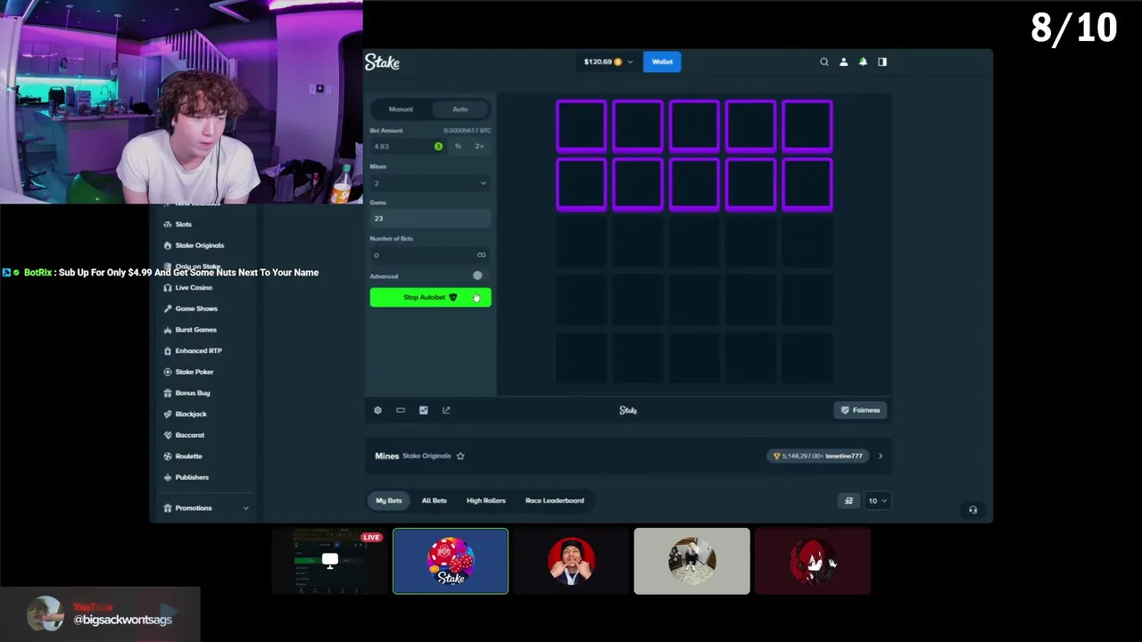Screen dimensions: 1142x642
Task: Open the 10 rows-per-page dropdown
Action: pos(877,500)
